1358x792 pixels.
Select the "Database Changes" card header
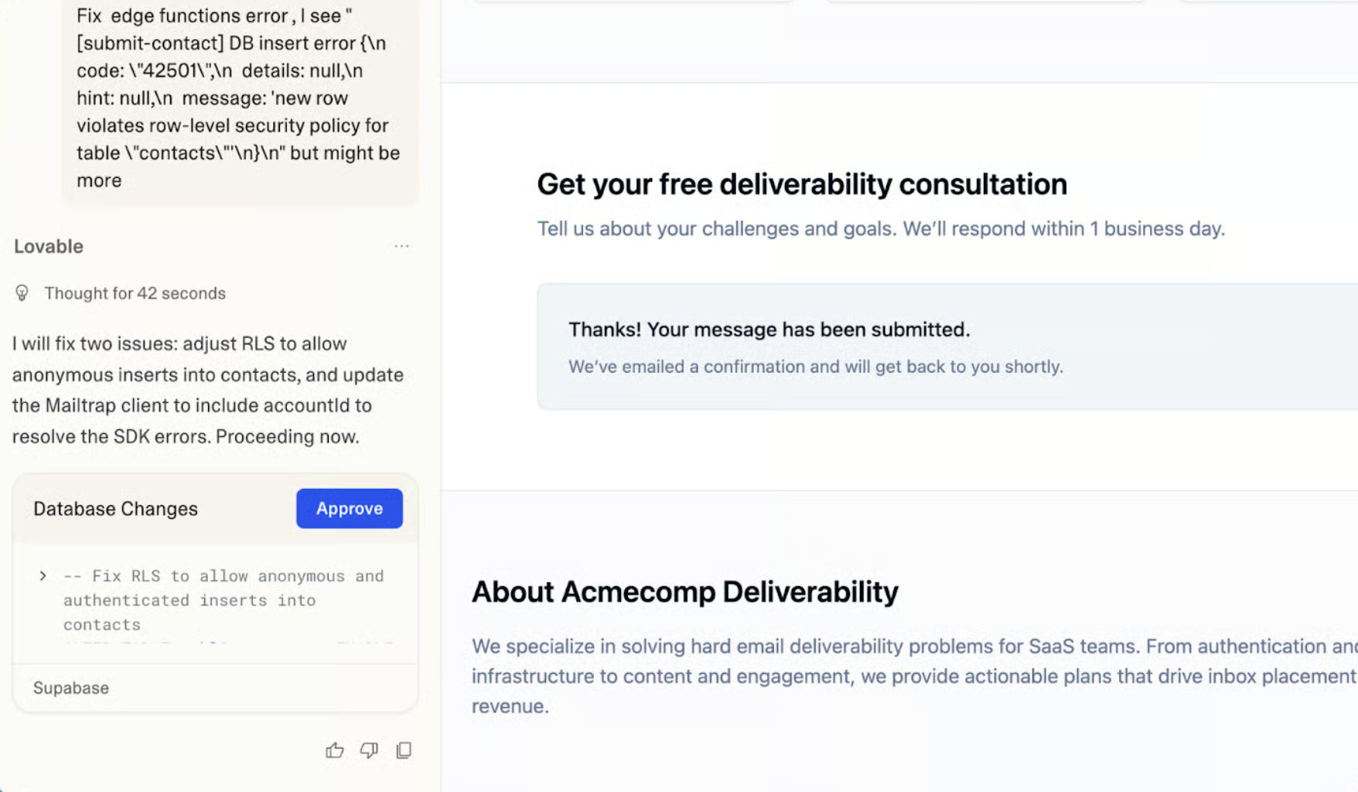click(x=115, y=509)
